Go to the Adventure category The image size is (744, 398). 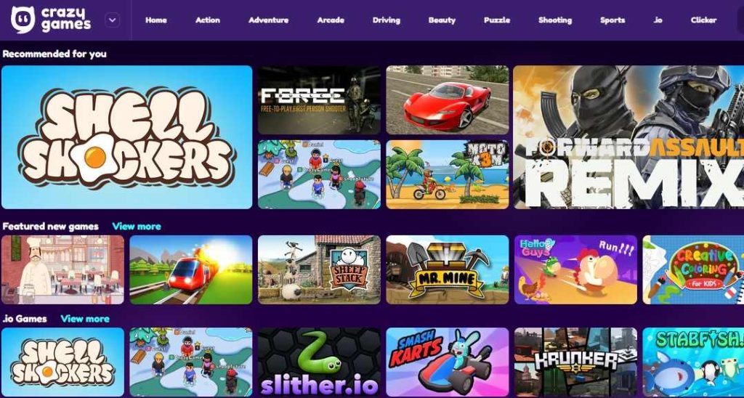tap(269, 20)
